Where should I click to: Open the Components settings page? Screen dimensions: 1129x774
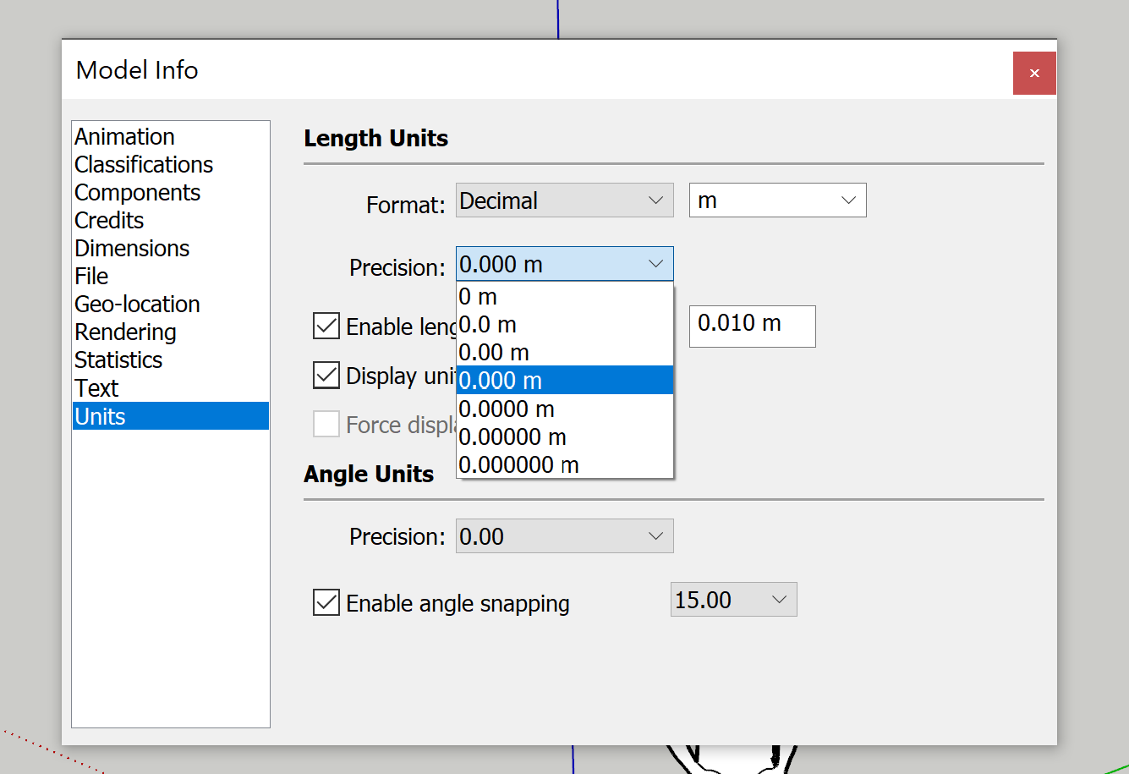click(171, 192)
